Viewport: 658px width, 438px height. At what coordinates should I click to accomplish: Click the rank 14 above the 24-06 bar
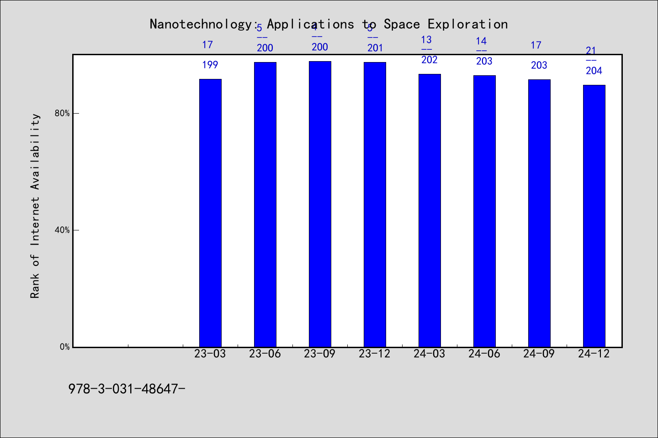pos(481,41)
